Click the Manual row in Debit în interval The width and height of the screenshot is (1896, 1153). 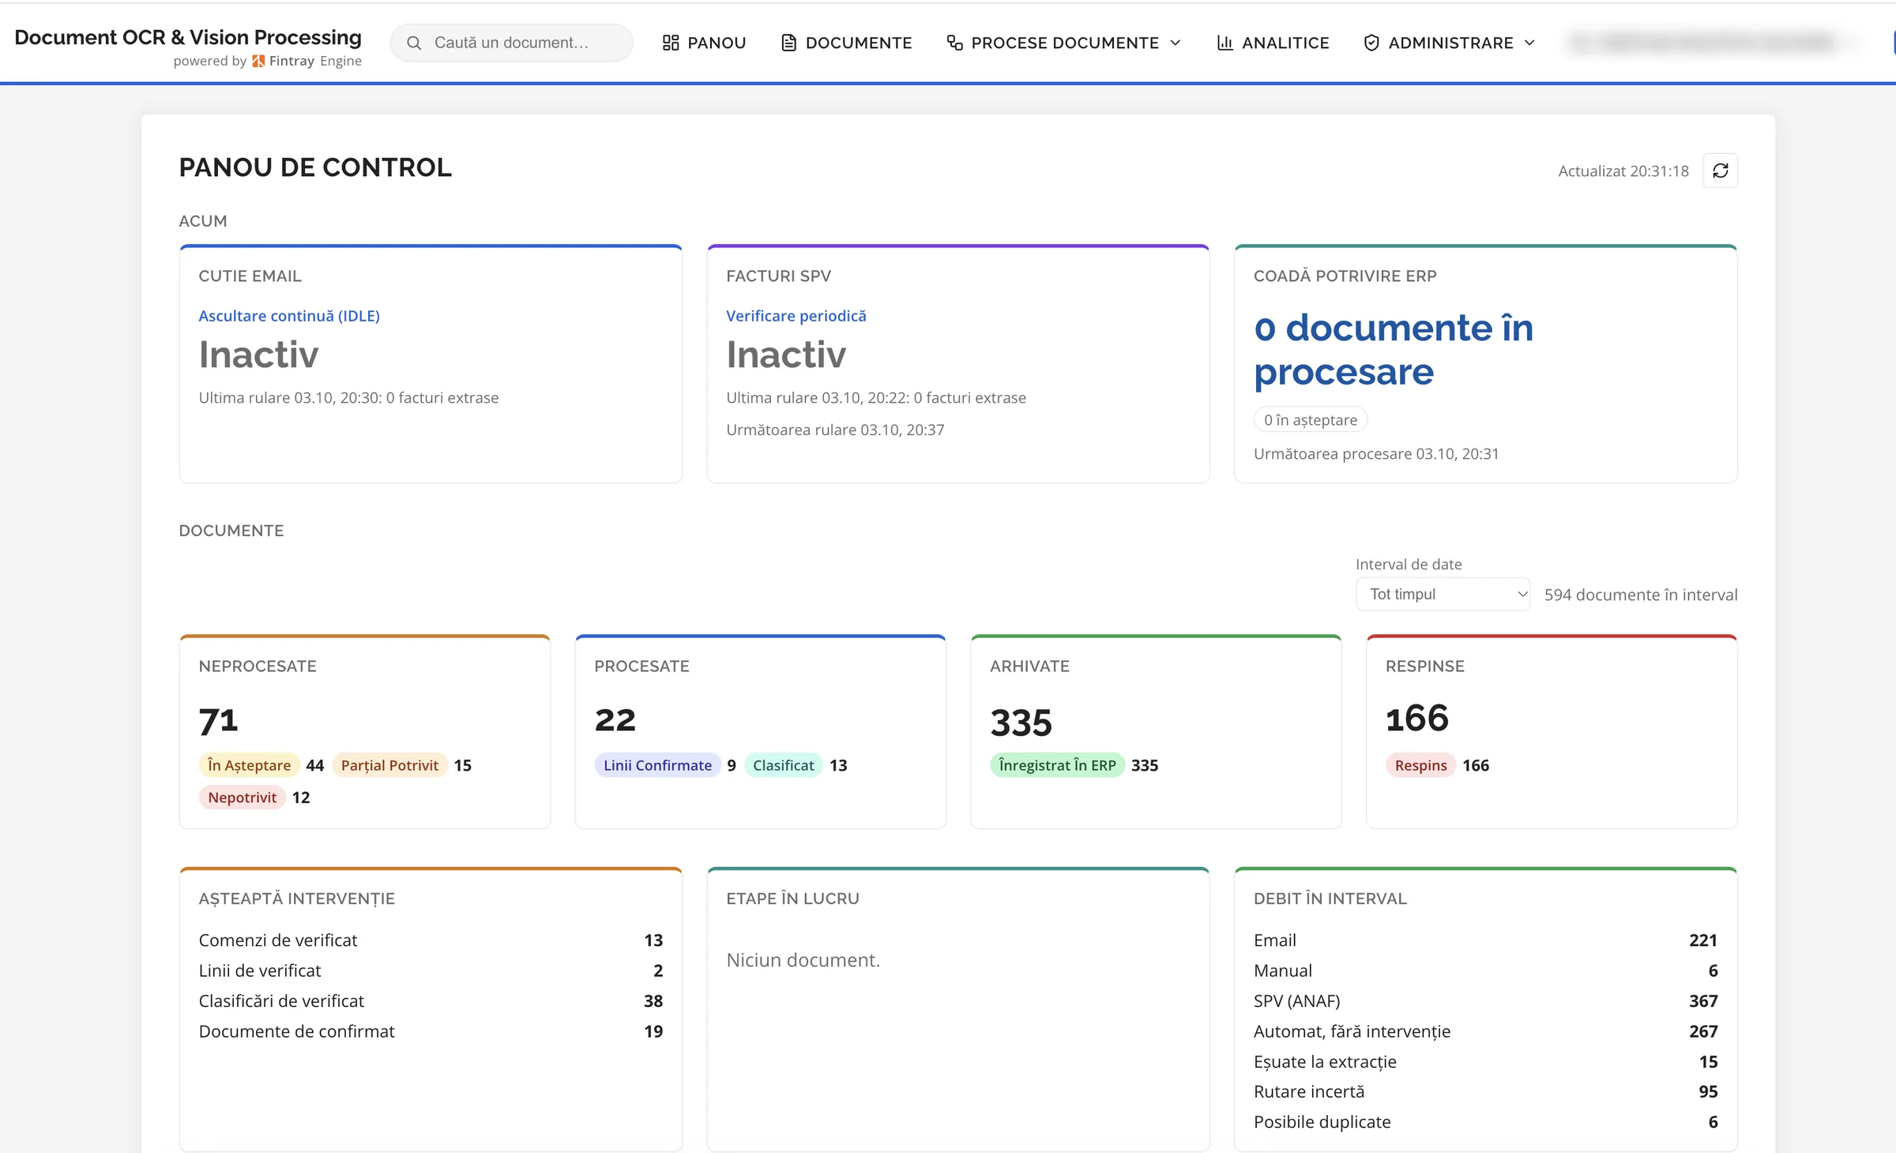point(1485,971)
